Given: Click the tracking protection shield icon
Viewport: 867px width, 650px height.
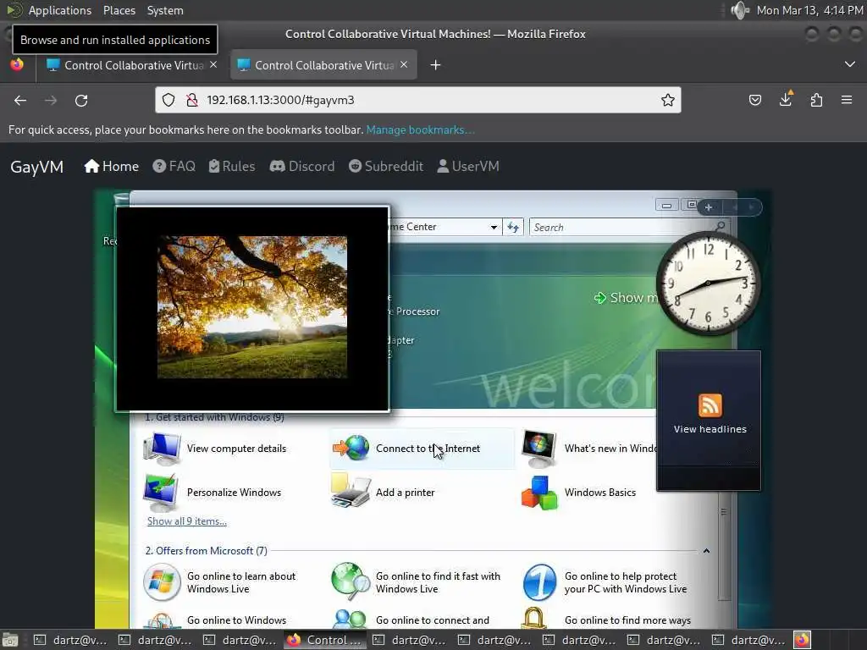Looking at the screenshot, I should [x=168, y=100].
